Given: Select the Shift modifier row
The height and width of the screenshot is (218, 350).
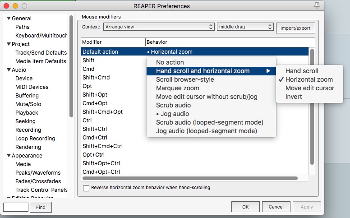Looking at the screenshot, I should [88, 60].
